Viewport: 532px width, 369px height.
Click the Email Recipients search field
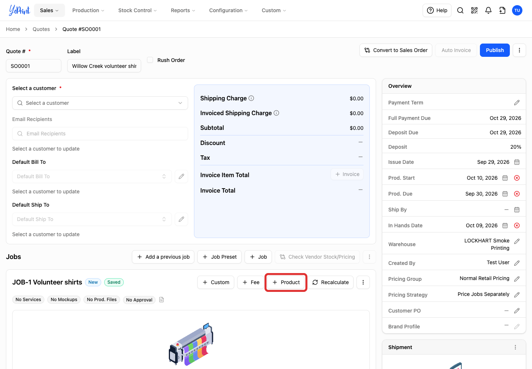(100, 134)
